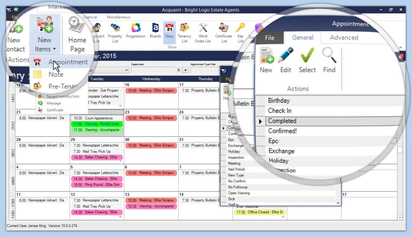Open the Property List icon
This screenshot has width=412, height=237.
tap(115, 33)
